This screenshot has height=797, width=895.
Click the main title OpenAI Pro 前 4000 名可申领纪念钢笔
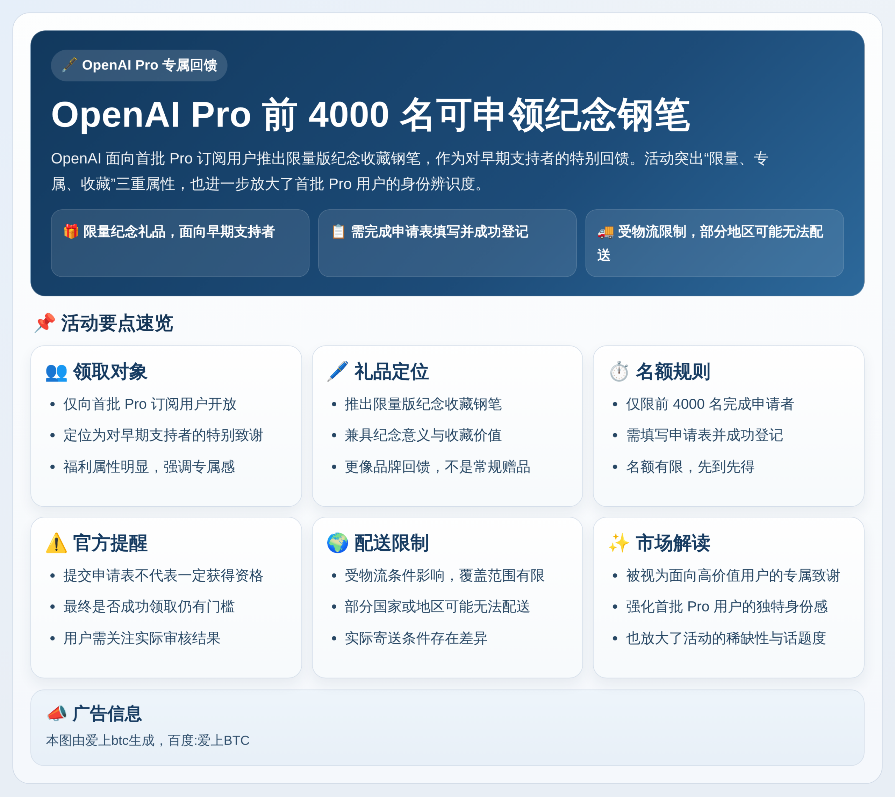[371, 115]
